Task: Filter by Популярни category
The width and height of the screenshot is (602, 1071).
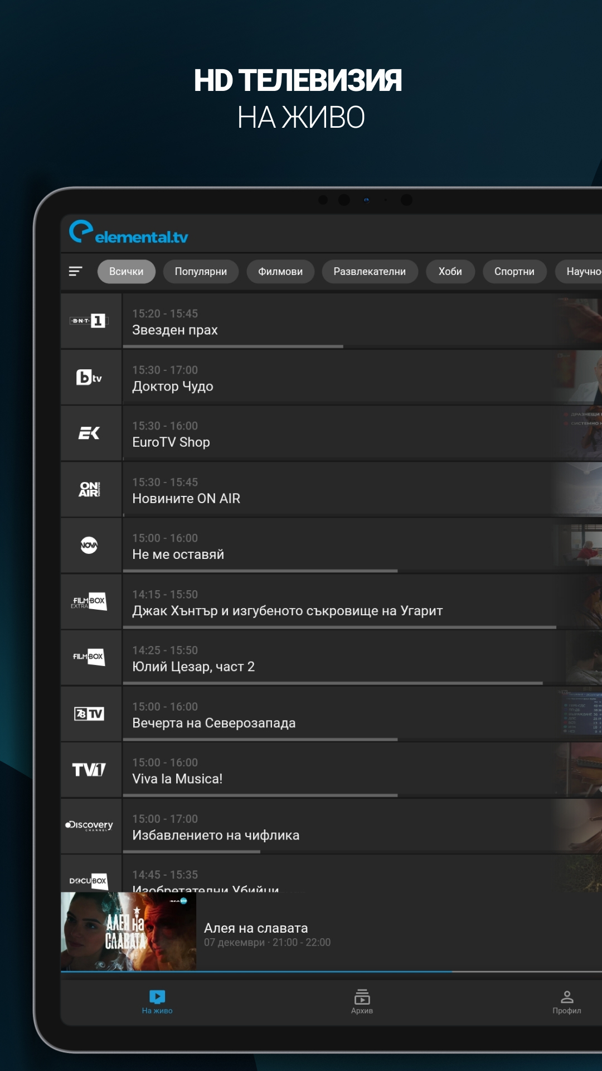Action: (201, 272)
